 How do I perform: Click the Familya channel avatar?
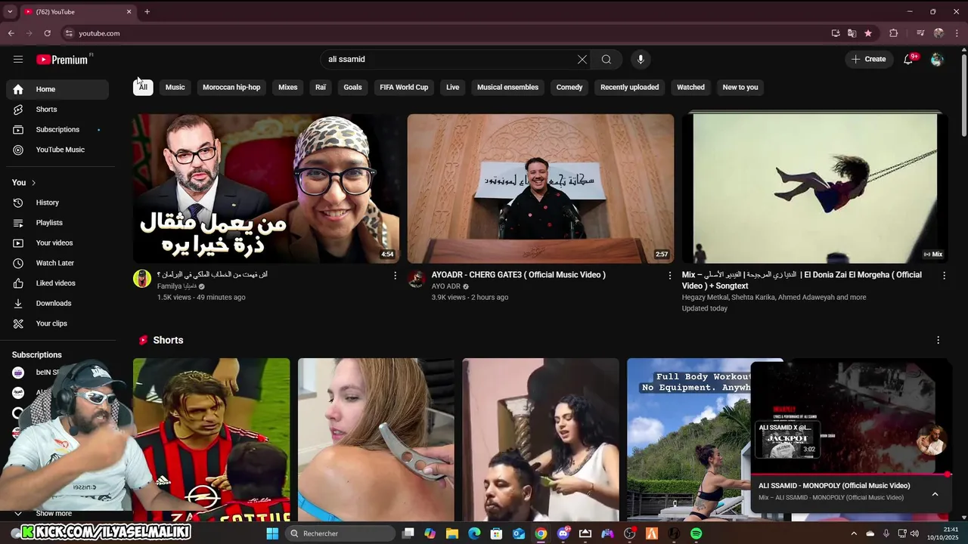coord(142,279)
